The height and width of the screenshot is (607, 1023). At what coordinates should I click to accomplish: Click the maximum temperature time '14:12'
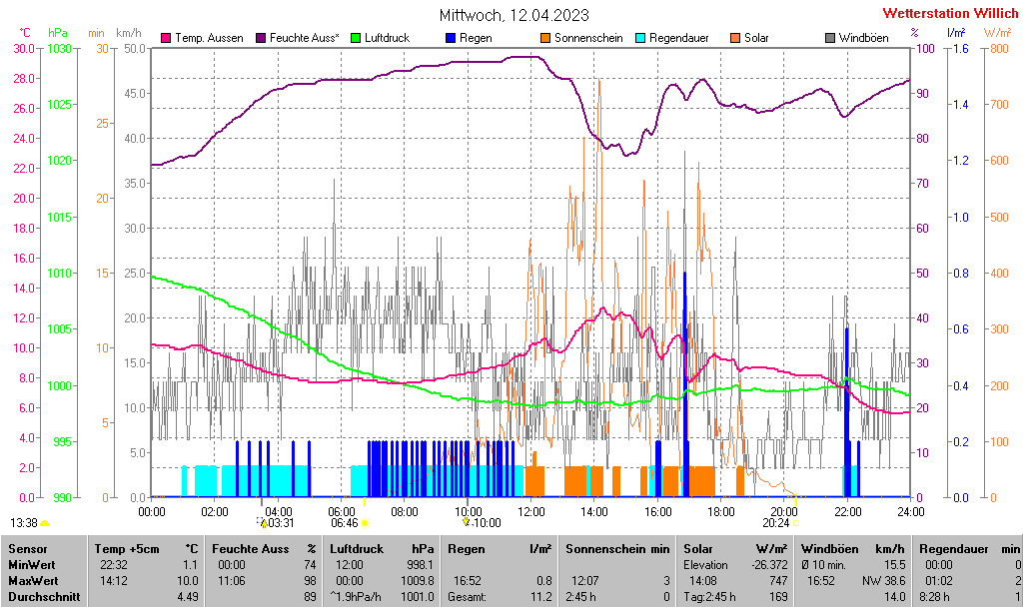[x=114, y=580]
